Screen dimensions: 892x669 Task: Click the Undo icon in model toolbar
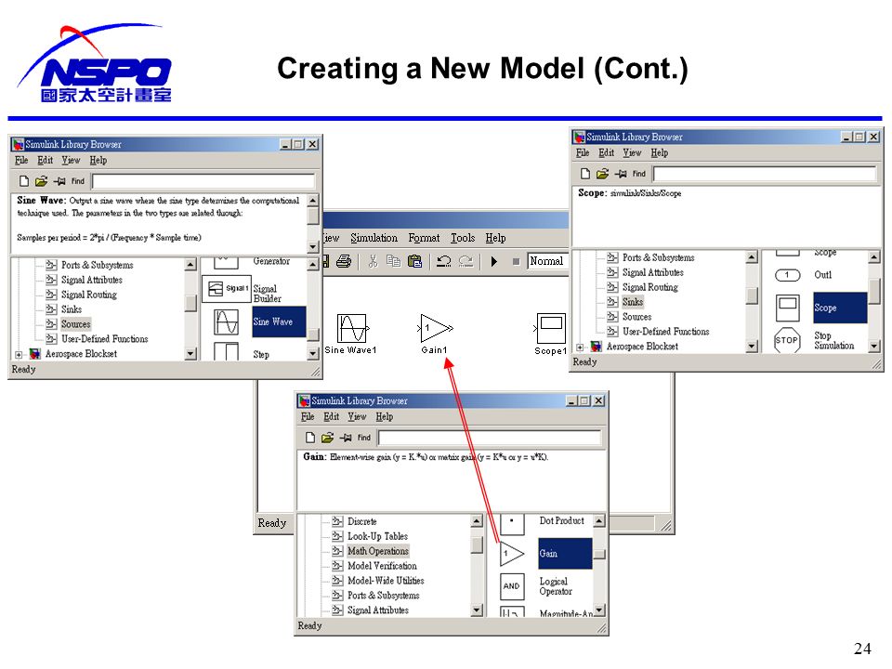(444, 261)
